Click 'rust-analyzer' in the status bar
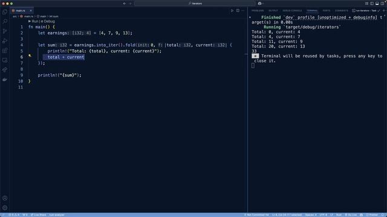This screenshot has height=217, width=387. (57, 215)
